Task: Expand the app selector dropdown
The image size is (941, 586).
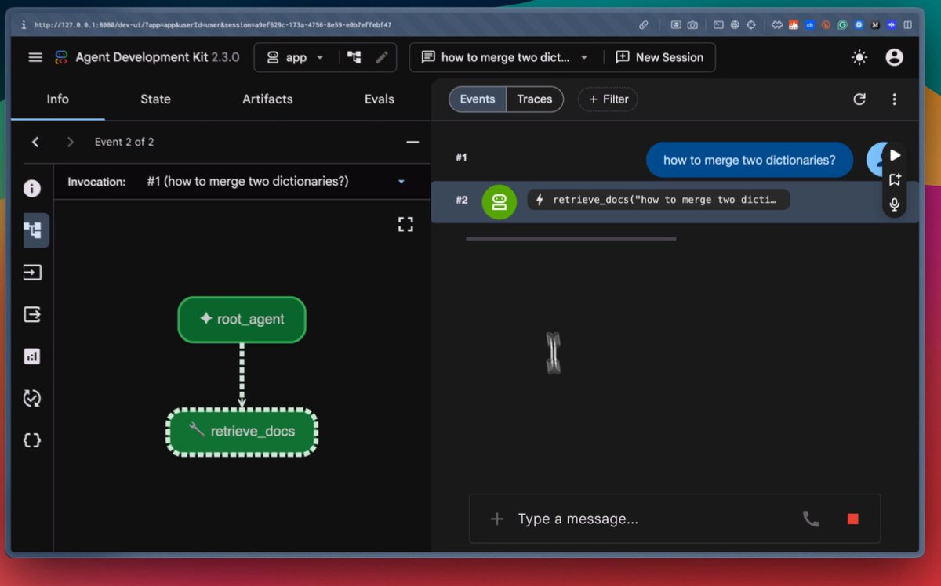Action: 296,57
